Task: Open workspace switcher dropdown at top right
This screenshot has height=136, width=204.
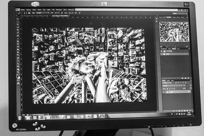Action: pos(180,13)
